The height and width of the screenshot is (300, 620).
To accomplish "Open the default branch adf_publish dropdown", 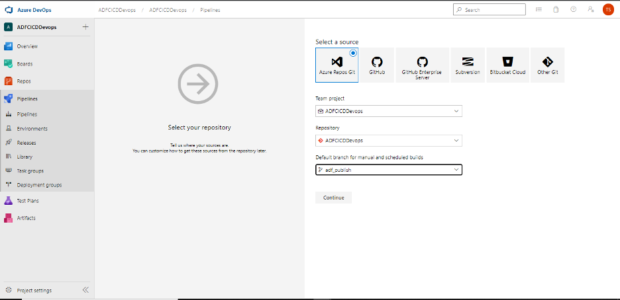I will coord(389,170).
